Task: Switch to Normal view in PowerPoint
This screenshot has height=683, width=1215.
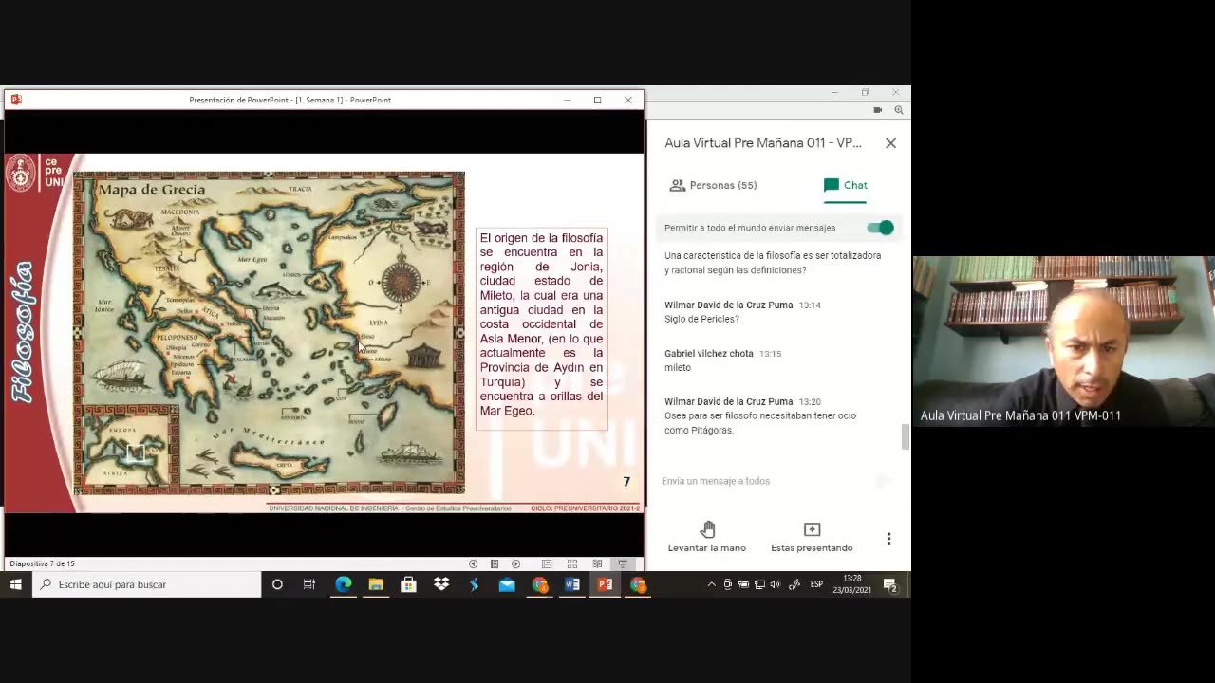Action: point(547,563)
